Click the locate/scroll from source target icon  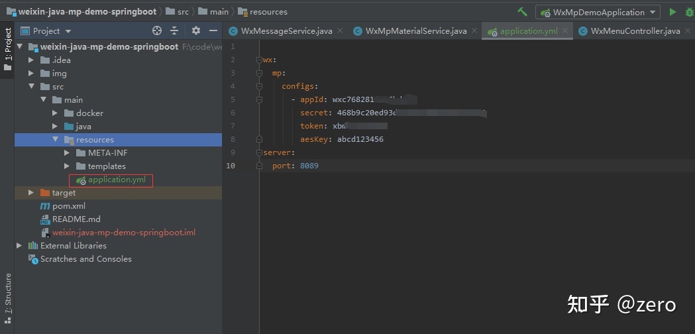click(x=157, y=30)
